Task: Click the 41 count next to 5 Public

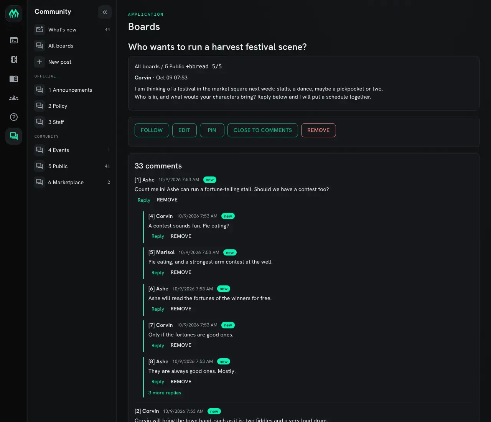Action: pyautogui.click(x=107, y=166)
